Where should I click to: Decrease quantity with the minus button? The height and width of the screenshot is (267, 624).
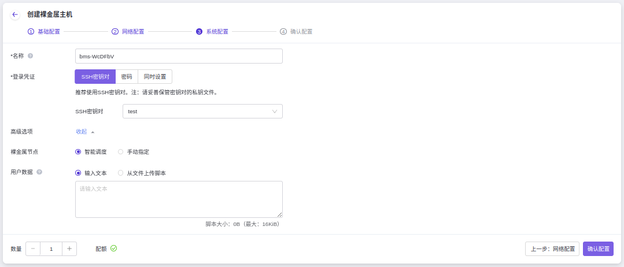33,249
